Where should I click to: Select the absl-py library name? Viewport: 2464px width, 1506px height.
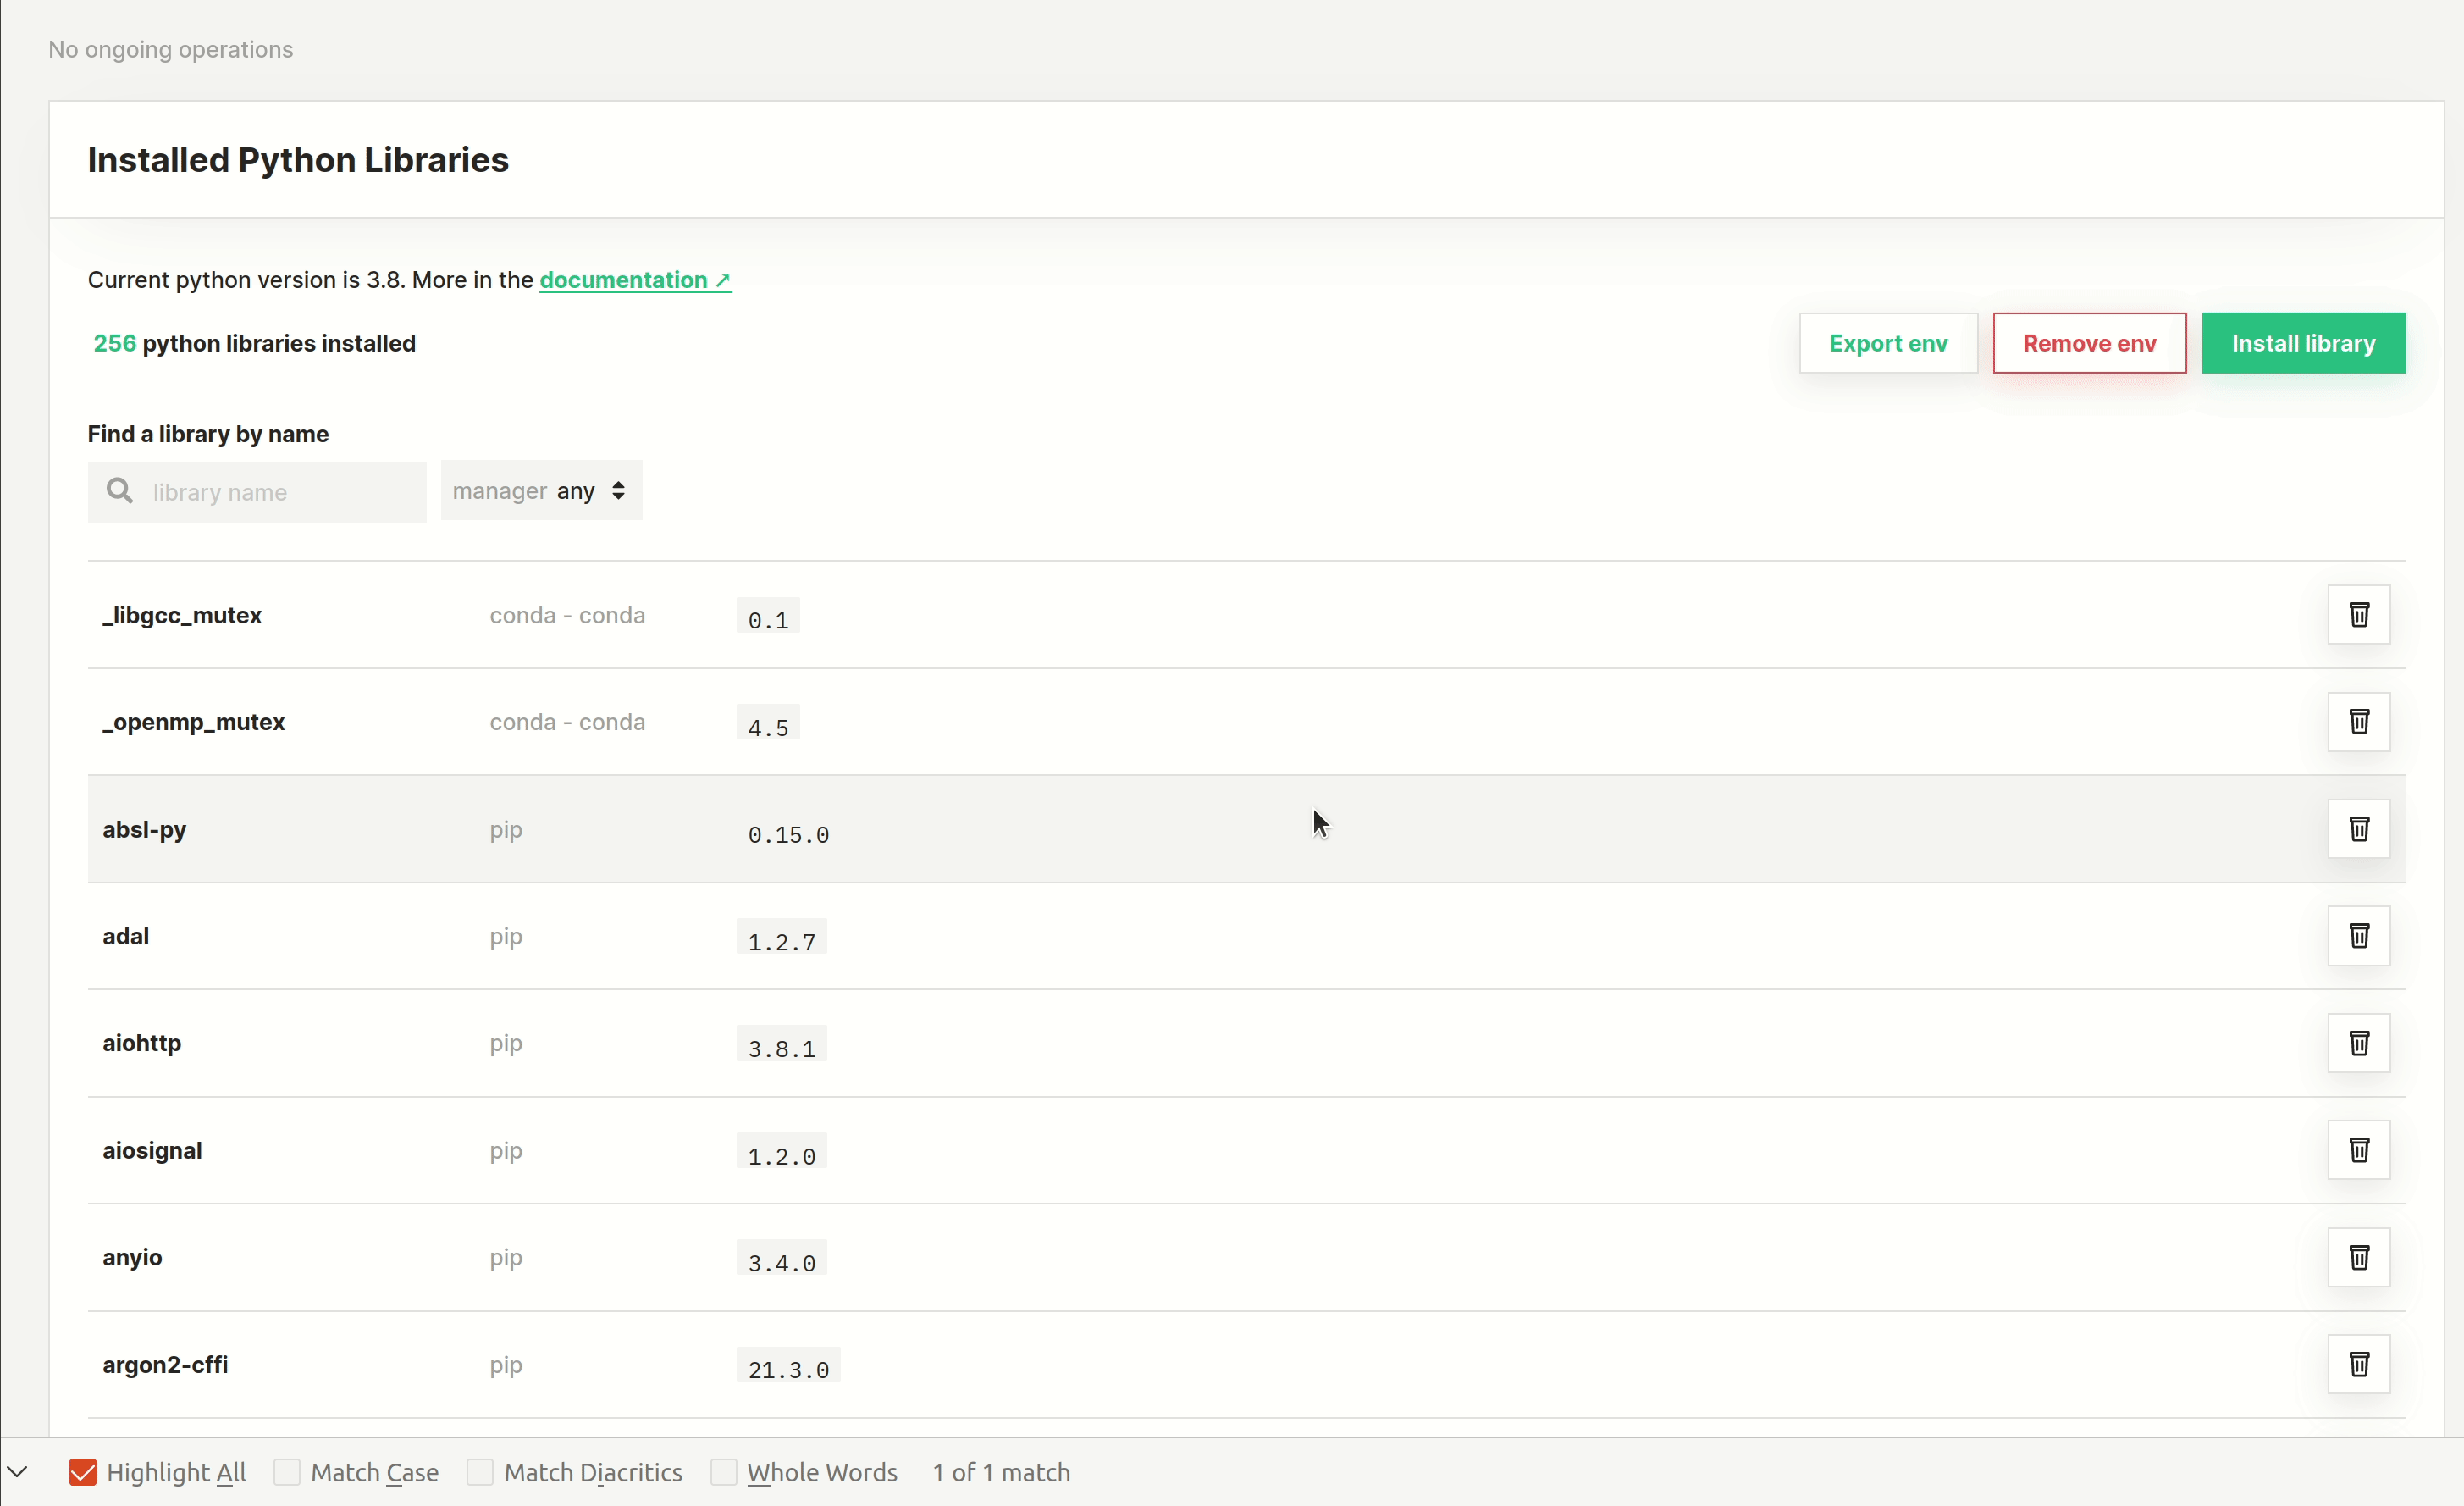pyautogui.click(x=144, y=829)
